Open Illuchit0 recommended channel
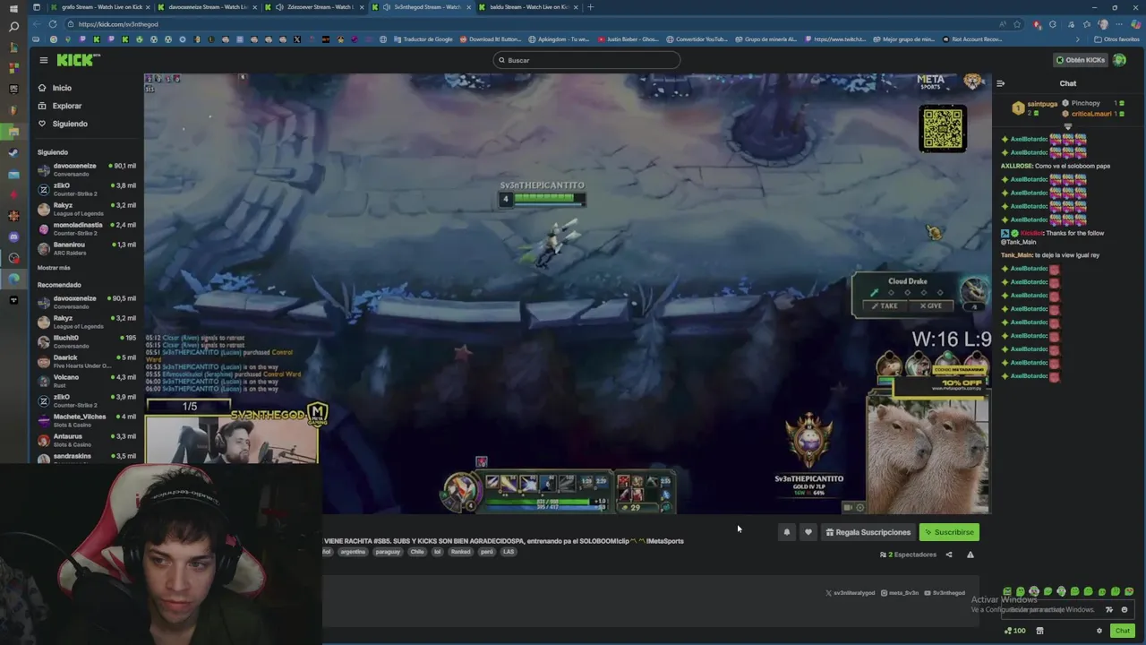1146x645 pixels. pyautogui.click(x=87, y=341)
